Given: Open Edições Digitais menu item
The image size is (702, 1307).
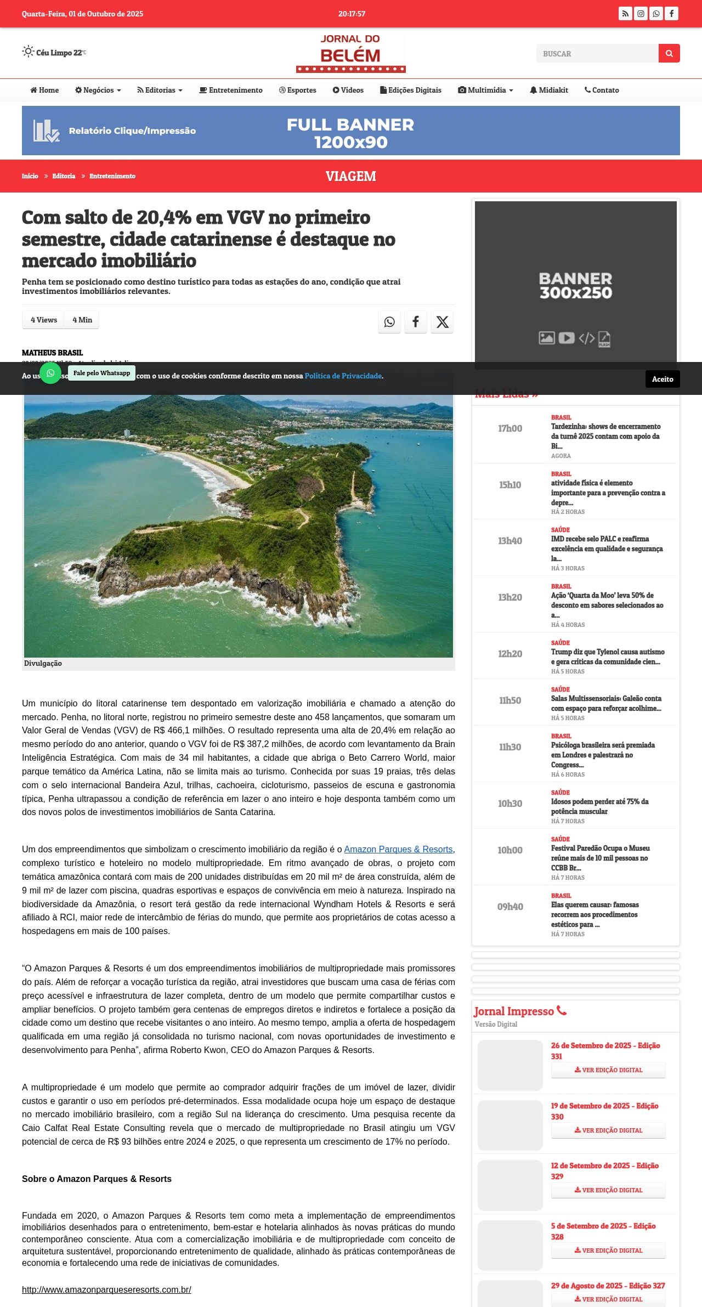Looking at the screenshot, I should [x=411, y=90].
